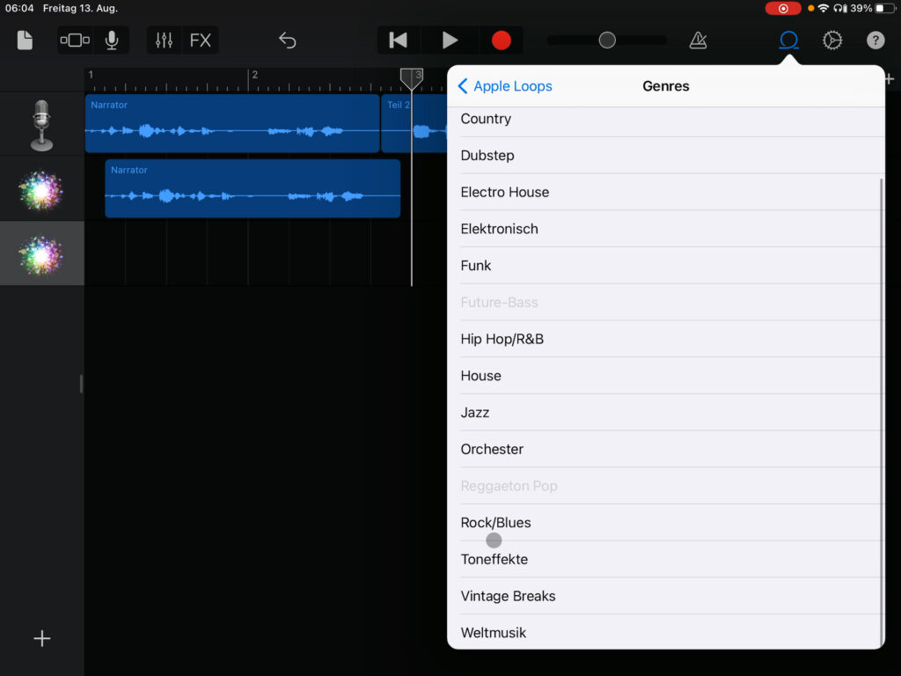Close the Loop Browser via loop icon
Viewport: 901px width, 676px height.
click(789, 40)
